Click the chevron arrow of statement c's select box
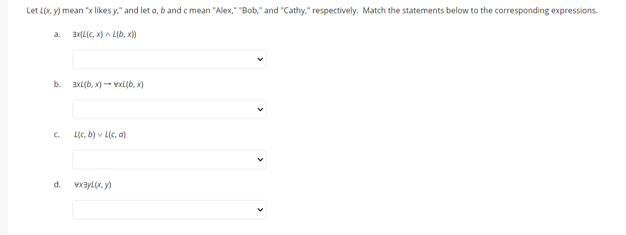Image resolution: width=626 pixels, height=235 pixels. (x=260, y=160)
